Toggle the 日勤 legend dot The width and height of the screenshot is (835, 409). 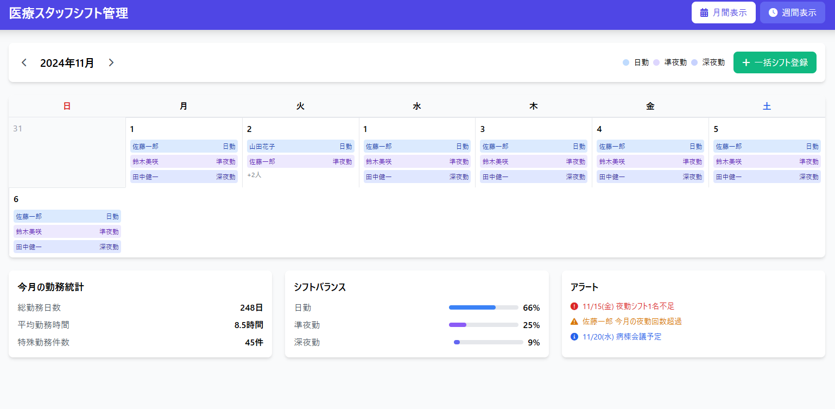(x=626, y=62)
